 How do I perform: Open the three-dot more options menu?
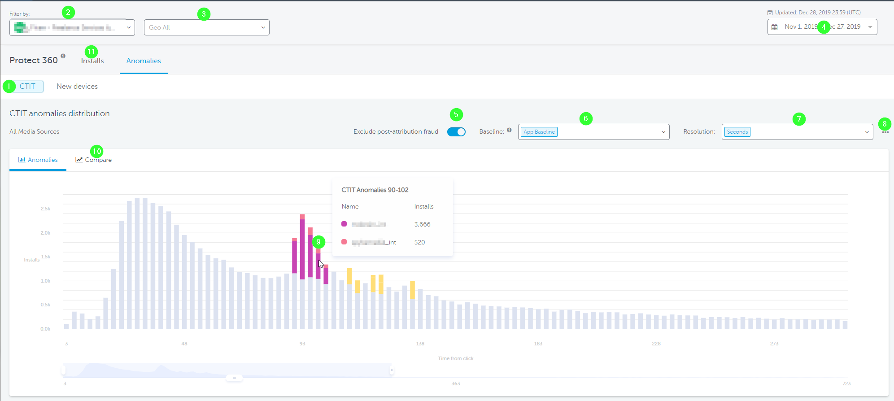coord(885,132)
